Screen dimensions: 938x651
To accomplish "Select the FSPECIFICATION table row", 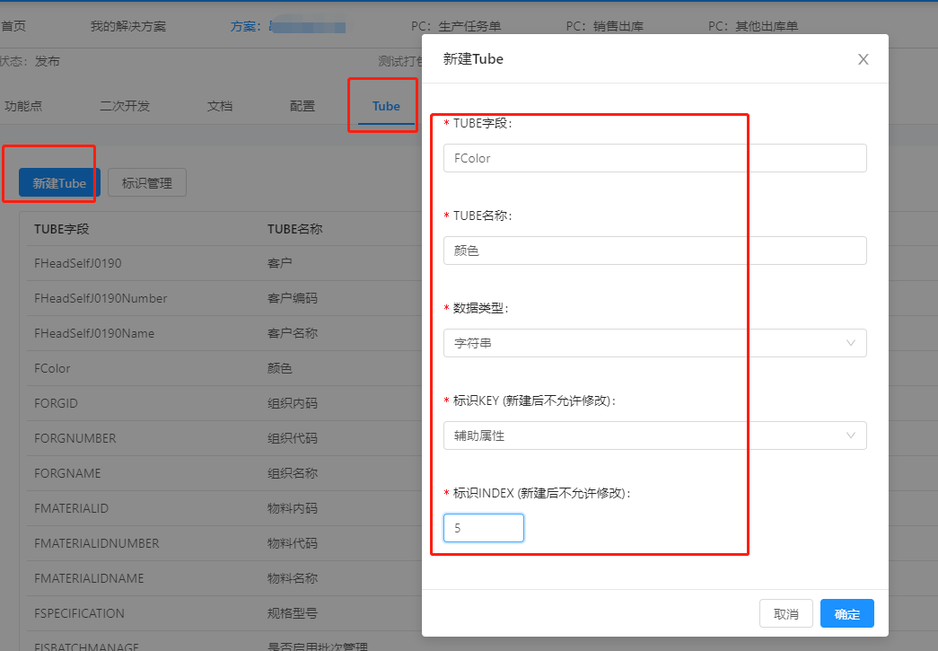I will (224, 613).
